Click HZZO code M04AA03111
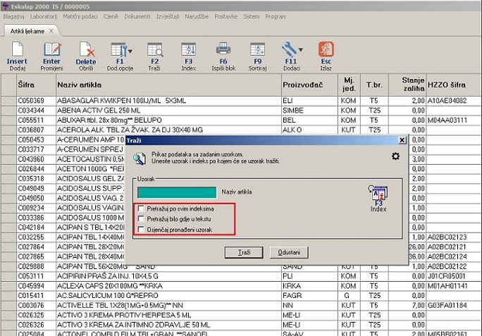Image resolution: width=482 pixels, height=336 pixels. coord(447,120)
